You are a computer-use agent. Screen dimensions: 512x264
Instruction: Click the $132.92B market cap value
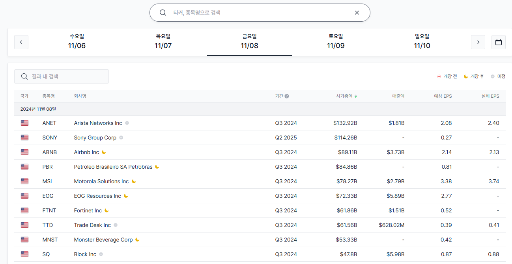click(345, 123)
